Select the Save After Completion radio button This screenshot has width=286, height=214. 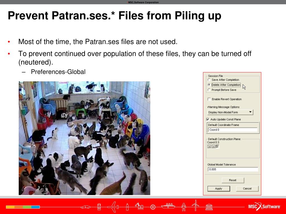coord(209,80)
